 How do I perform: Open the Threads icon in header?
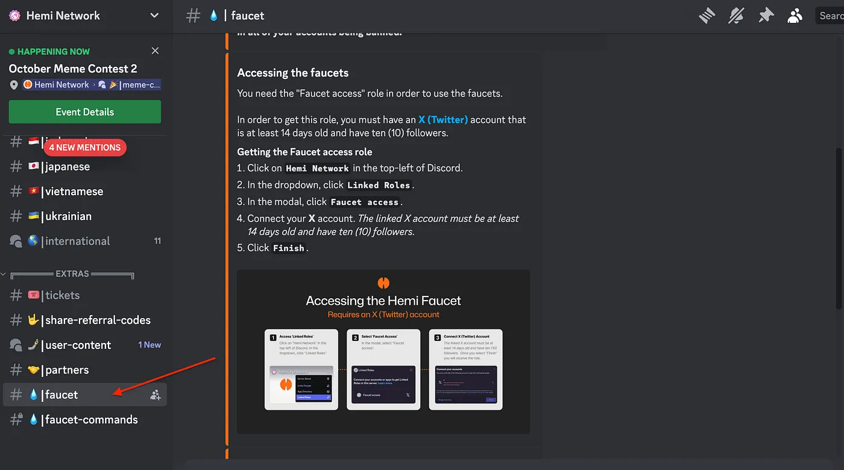(x=707, y=16)
